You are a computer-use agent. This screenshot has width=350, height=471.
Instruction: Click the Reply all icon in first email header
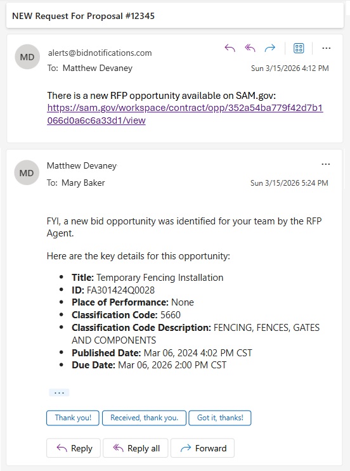tap(250, 48)
